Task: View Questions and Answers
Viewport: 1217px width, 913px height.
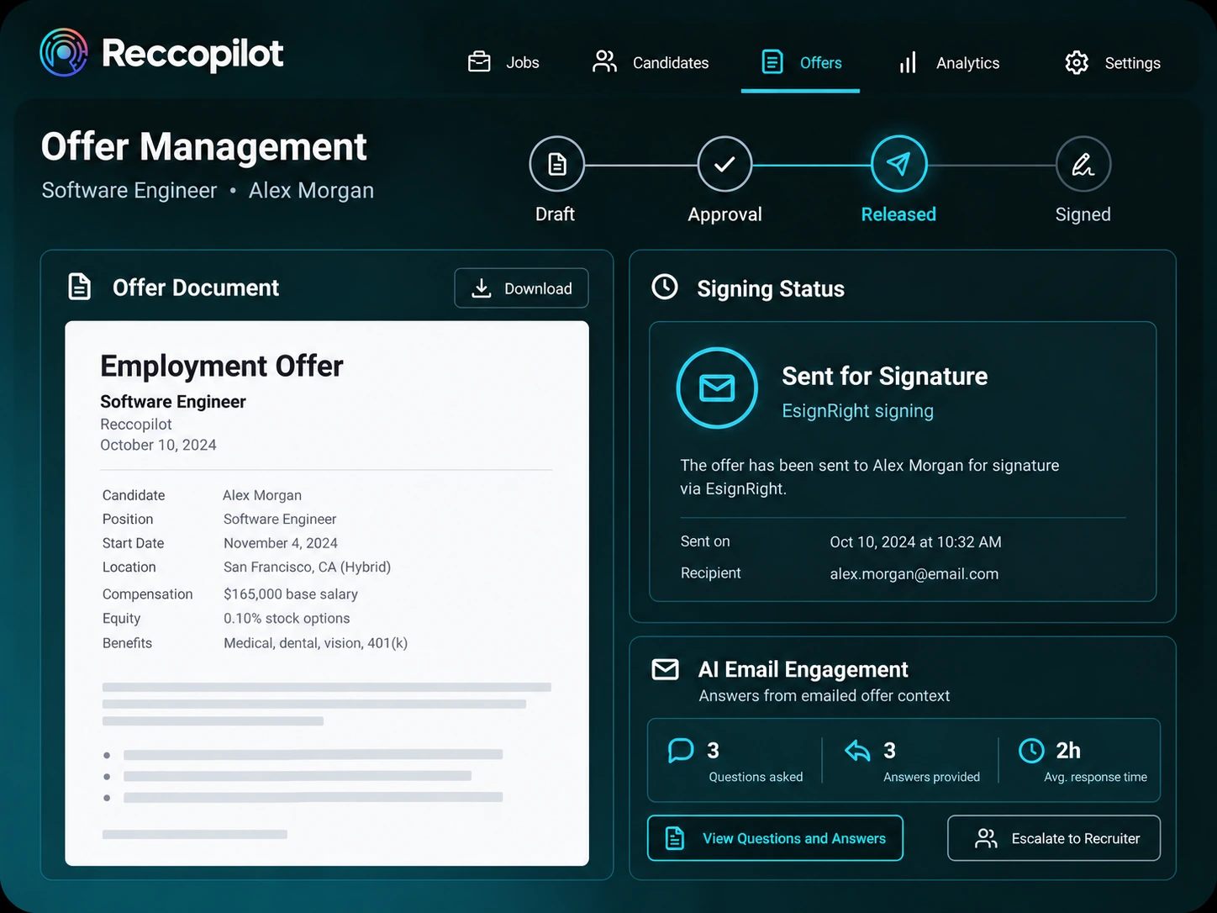Action: coord(775,838)
